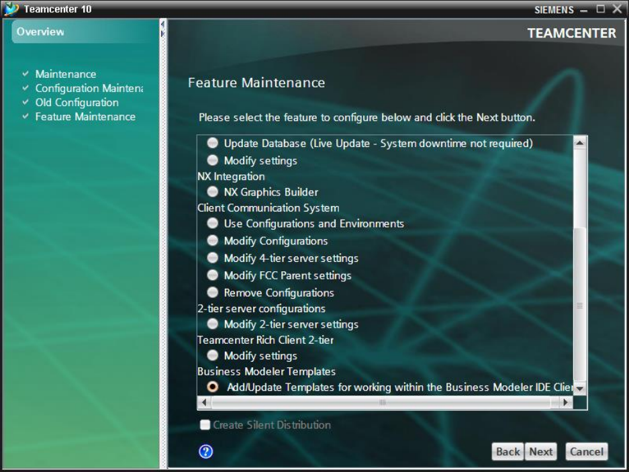Click the Configuration Maintenance step in Overview
This screenshot has width=629, height=472.
click(x=89, y=88)
